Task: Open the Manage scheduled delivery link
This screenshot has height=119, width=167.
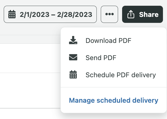Action: tap(114, 100)
